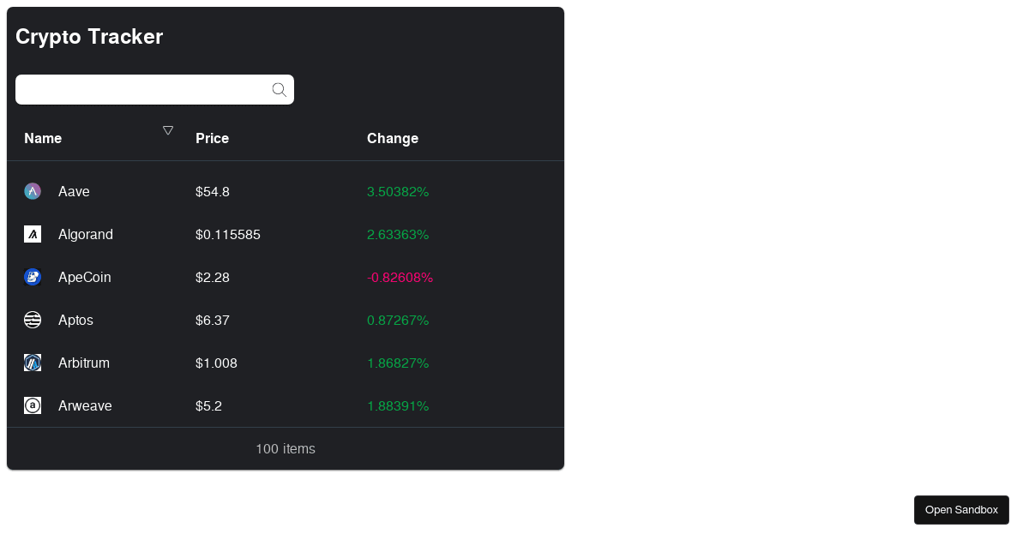Click the Arbitrum coin logo icon
The height and width of the screenshot is (540, 1029).
33,363
